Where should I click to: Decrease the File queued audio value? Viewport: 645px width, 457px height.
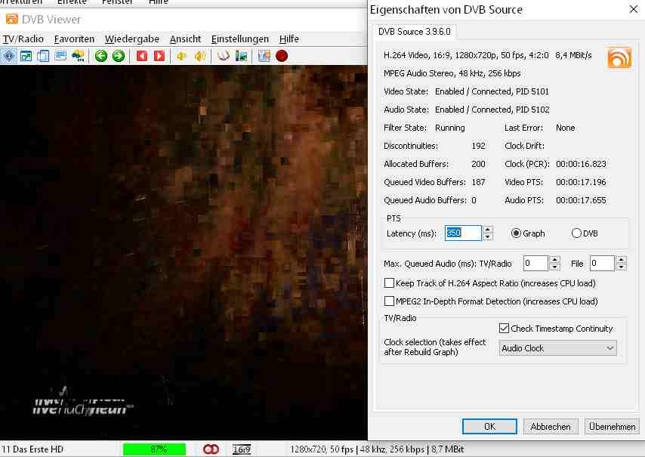click(621, 267)
